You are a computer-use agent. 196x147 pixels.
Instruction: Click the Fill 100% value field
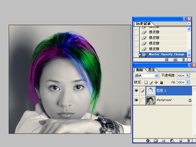[181, 82]
